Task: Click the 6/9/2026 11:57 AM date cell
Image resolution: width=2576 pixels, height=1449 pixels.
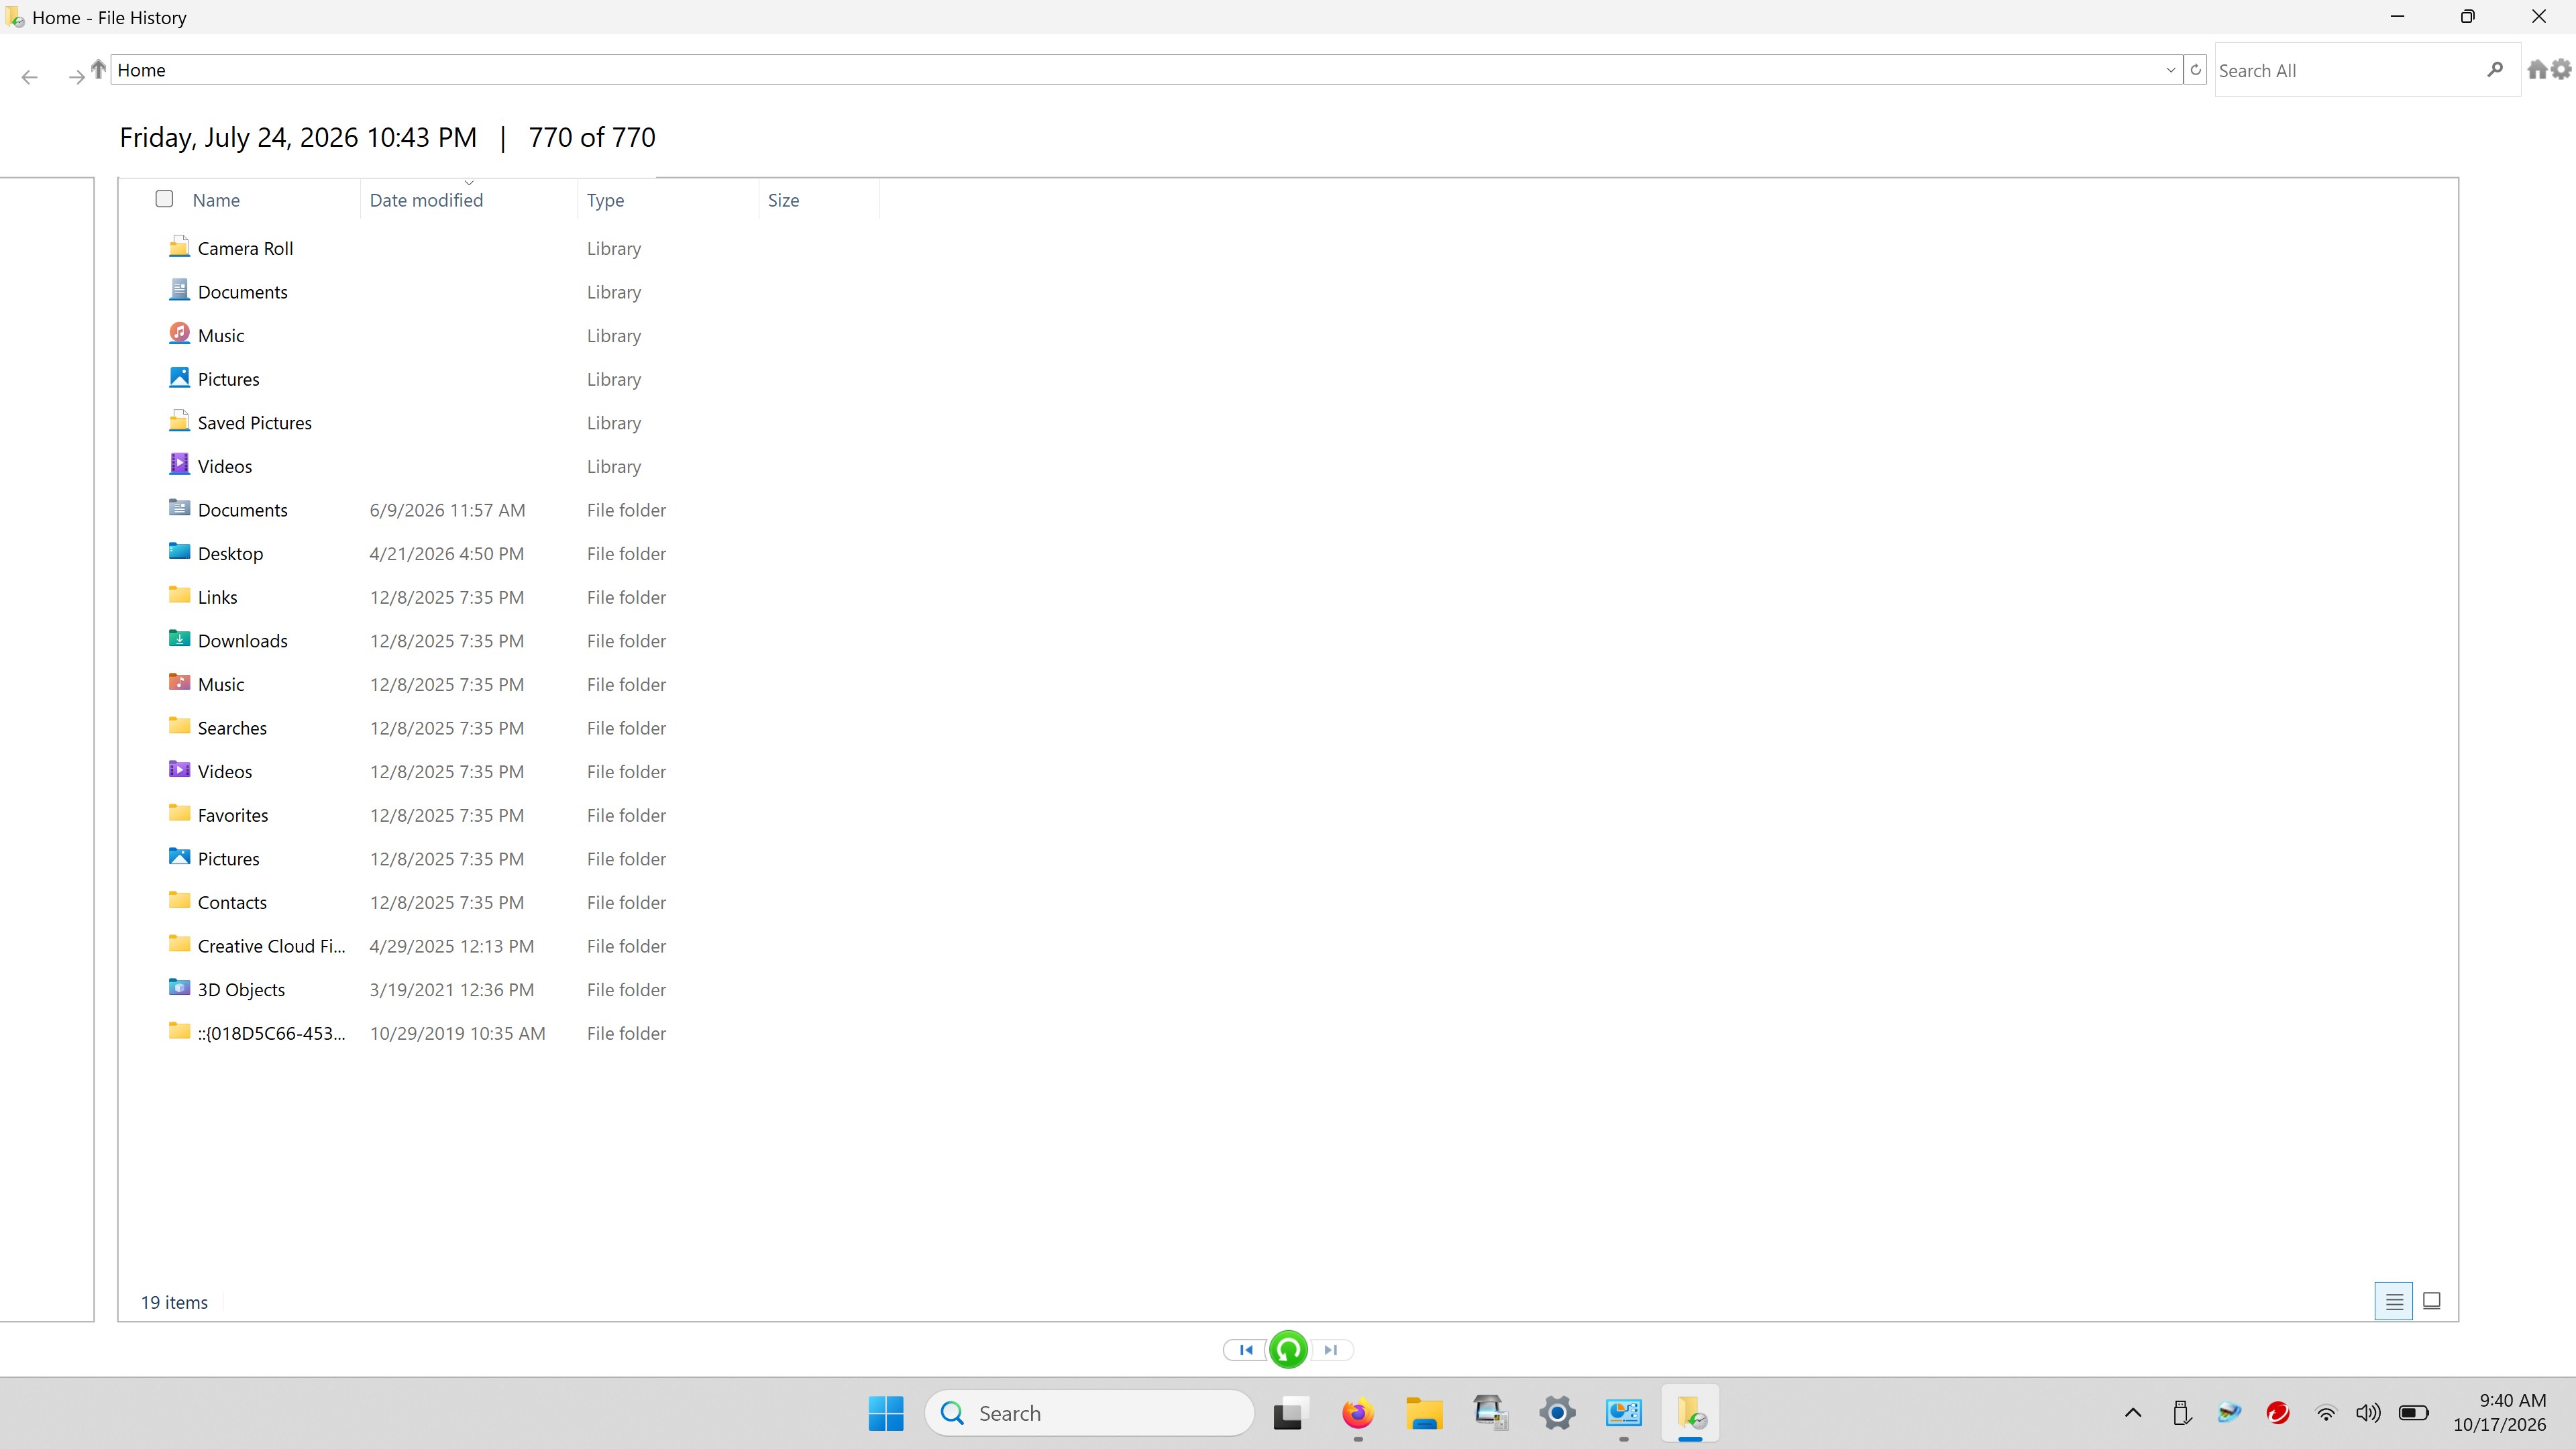Action: (x=447, y=510)
